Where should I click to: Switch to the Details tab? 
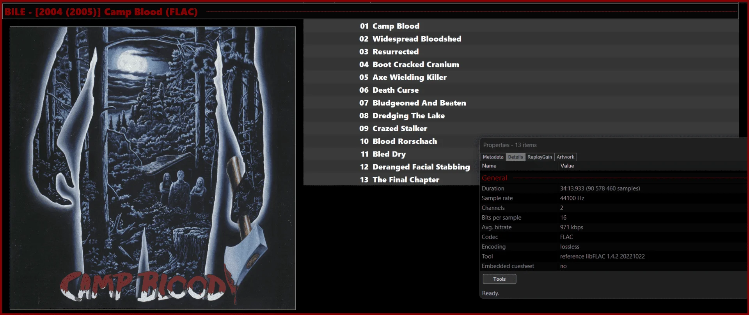(x=515, y=157)
